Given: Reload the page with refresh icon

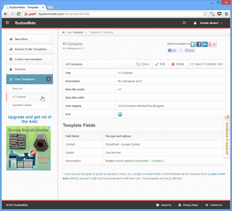Looking at the screenshot, I should point(18,14).
